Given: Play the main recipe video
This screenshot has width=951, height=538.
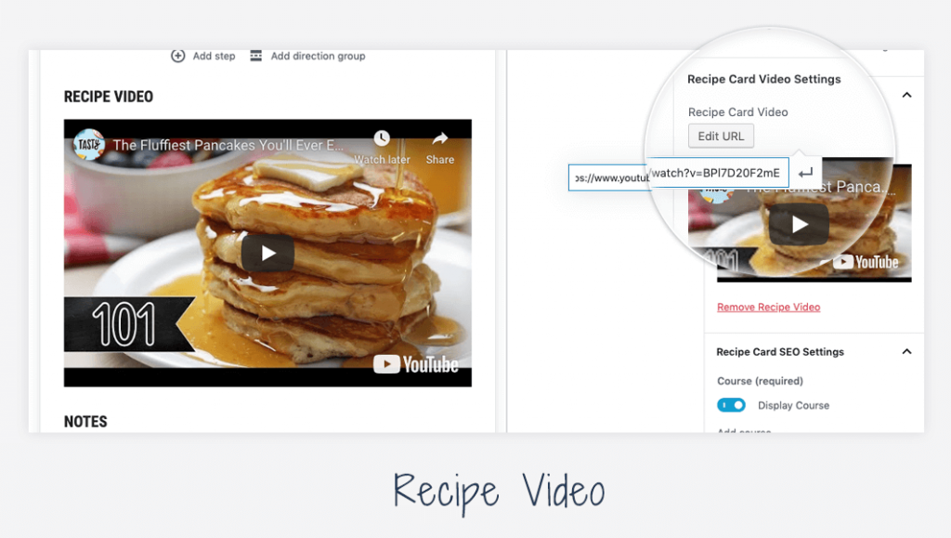Looking at the screenshot, I should tap(267, 253).
